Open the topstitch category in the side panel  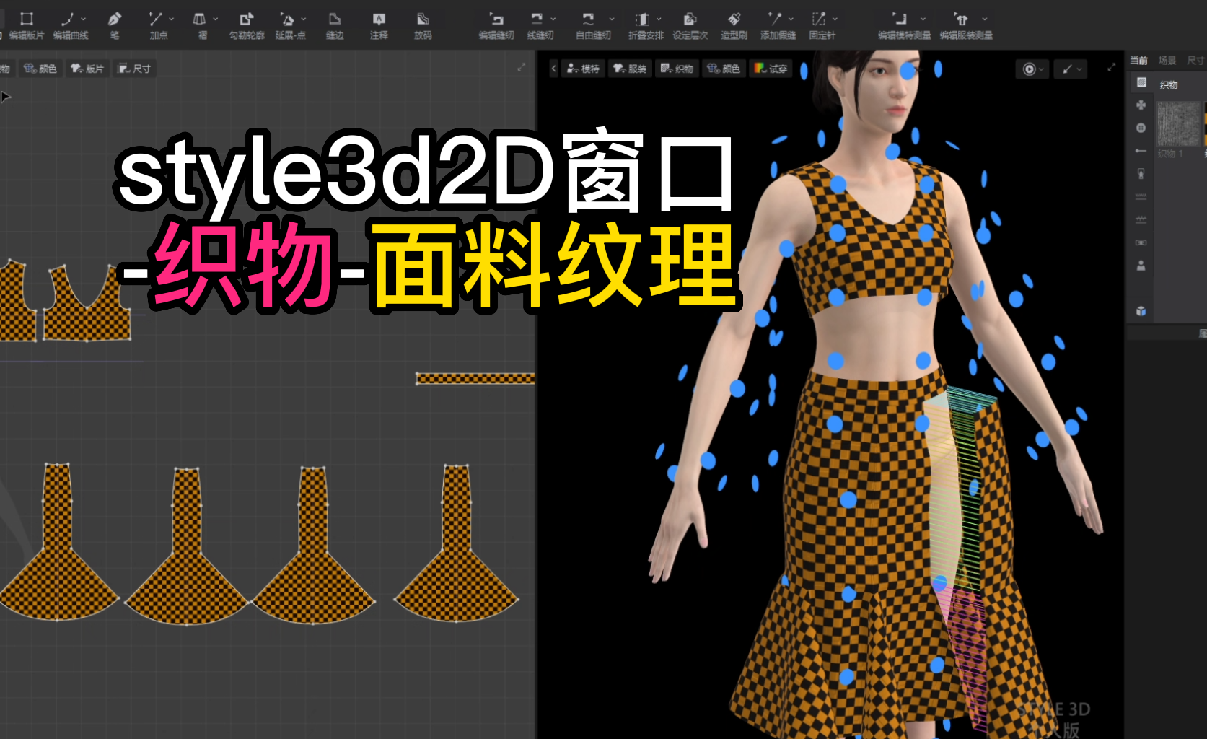click(x=1141, y=196)
